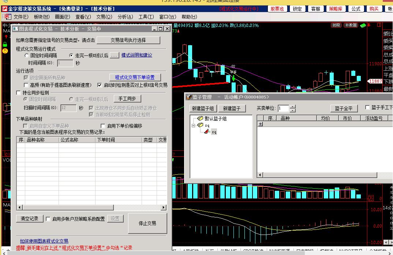393x255 pixels.
Task: Decrease 买卖单位 with down stepper
Action: tap(292, 110)
